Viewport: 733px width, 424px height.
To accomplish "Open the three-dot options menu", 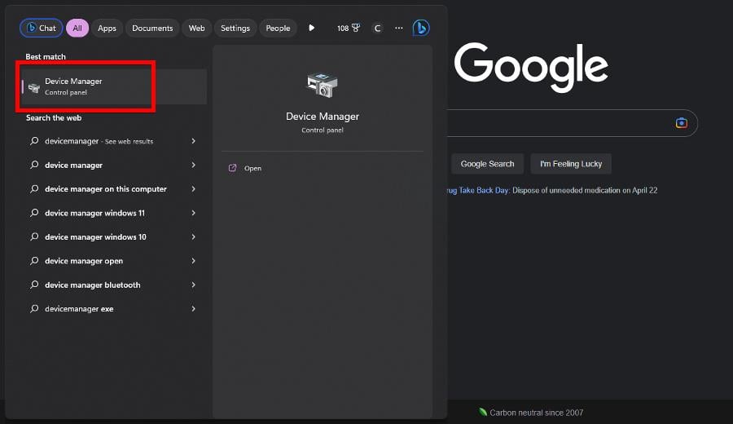I will coord(399,28).
